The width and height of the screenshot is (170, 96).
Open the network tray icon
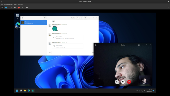[142, 91]
